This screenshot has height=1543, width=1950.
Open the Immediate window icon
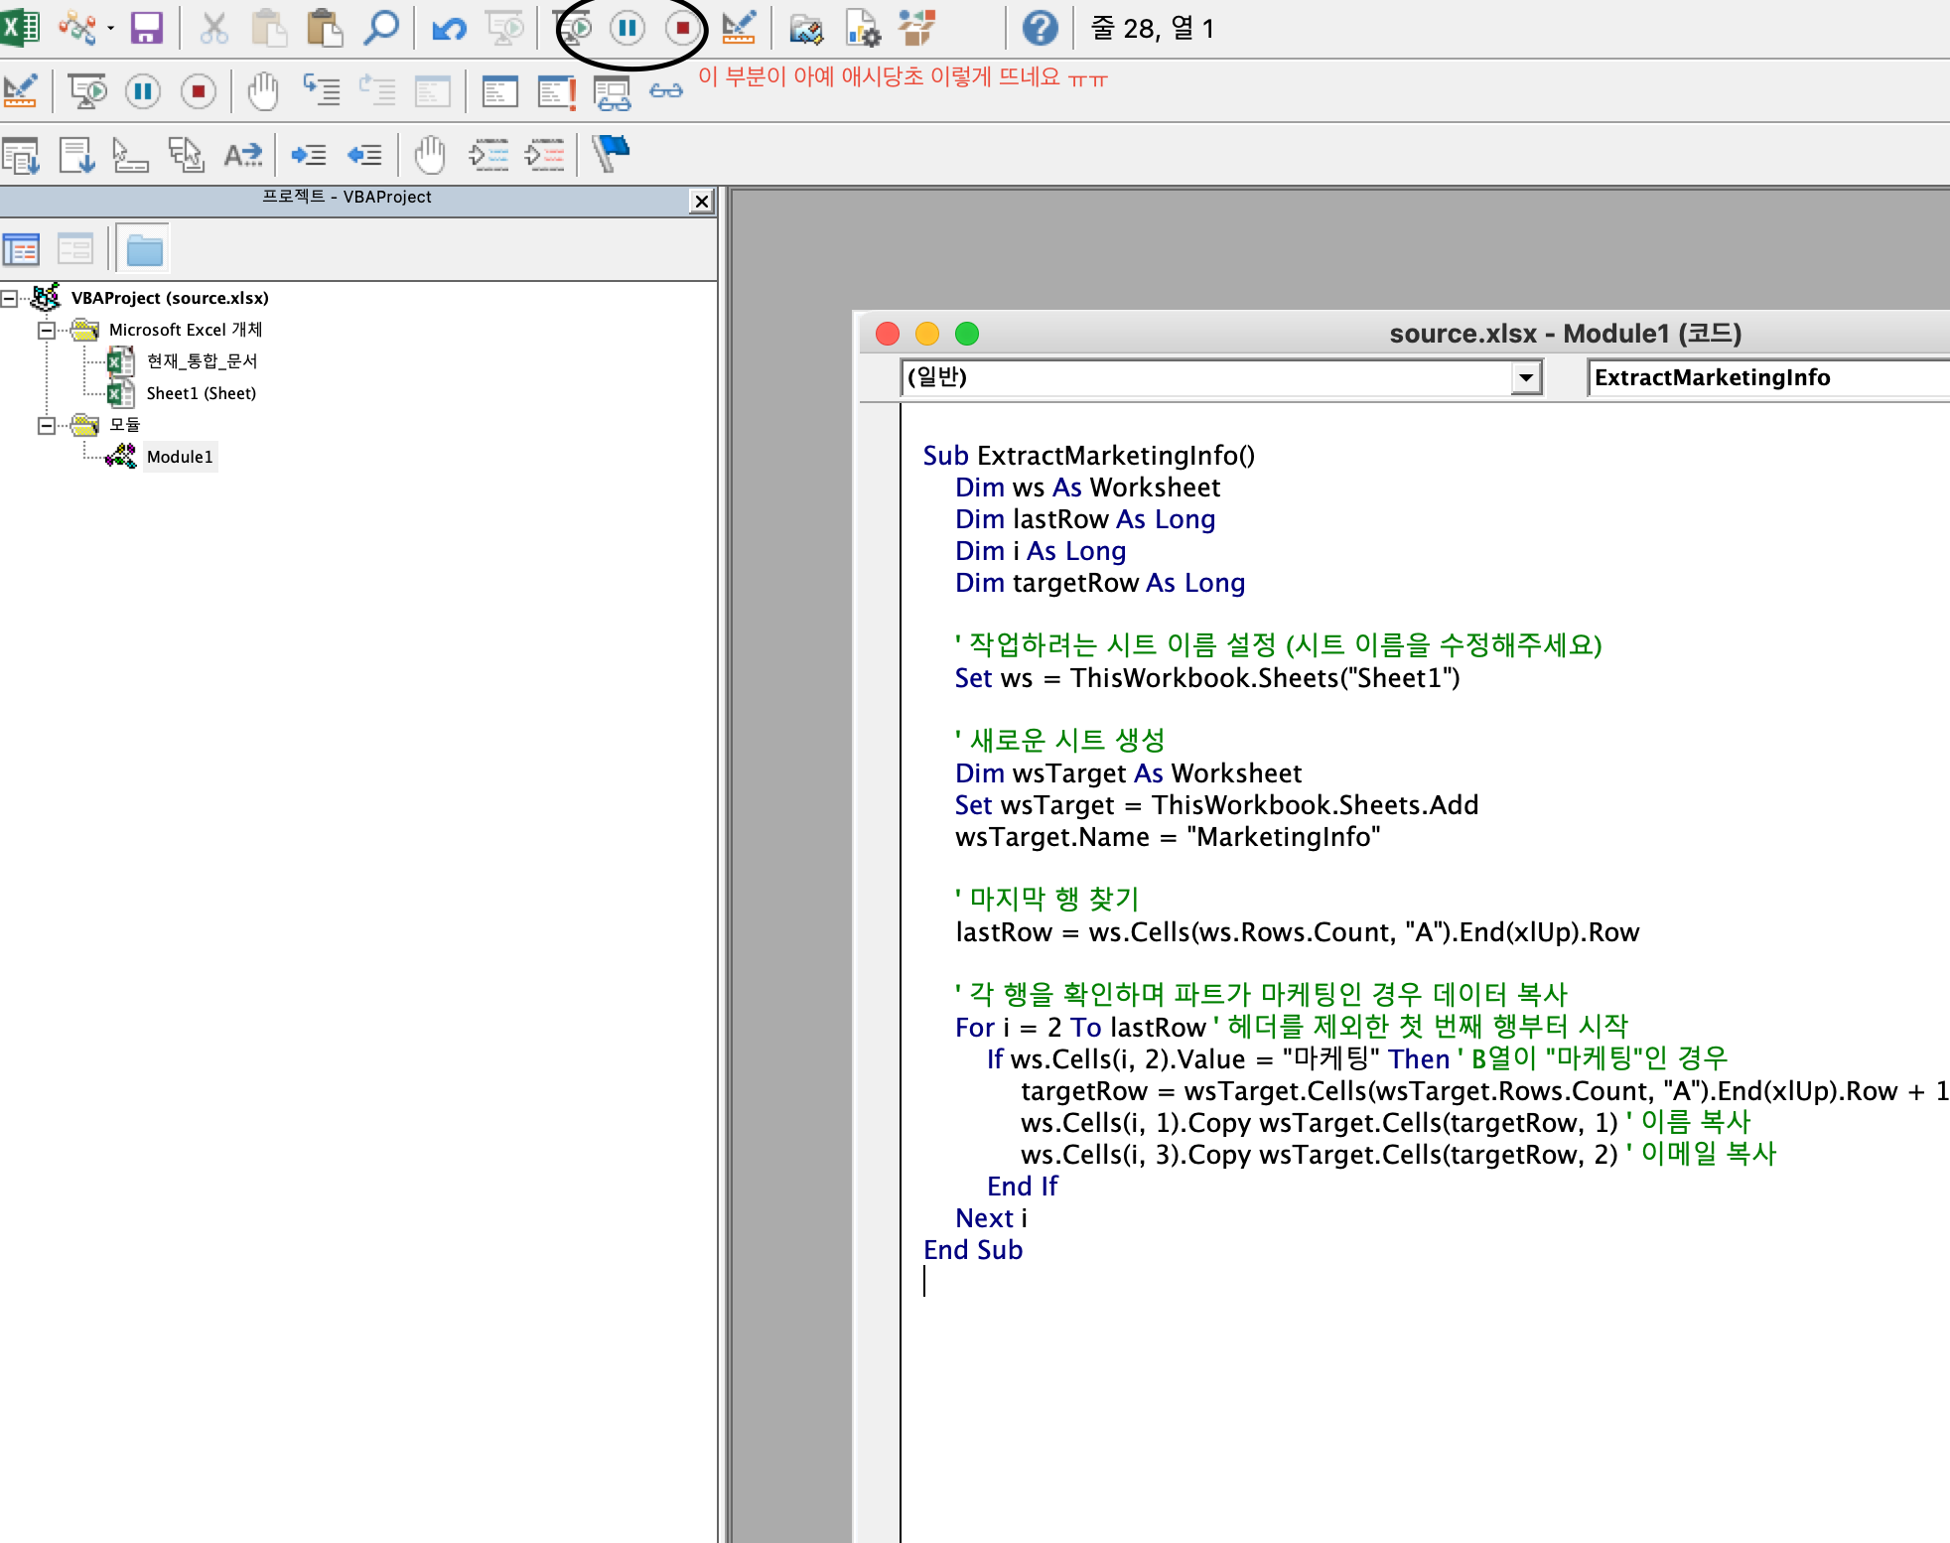pos(556,91)
